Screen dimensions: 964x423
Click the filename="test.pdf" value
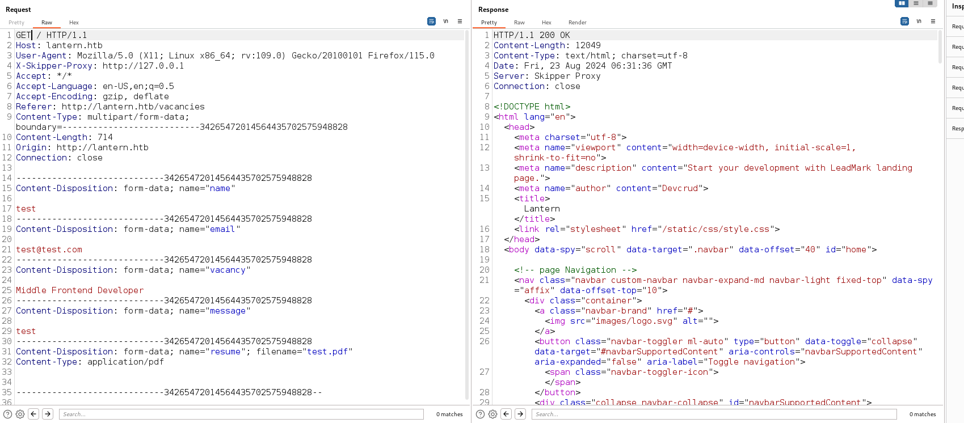coord(304,352)
